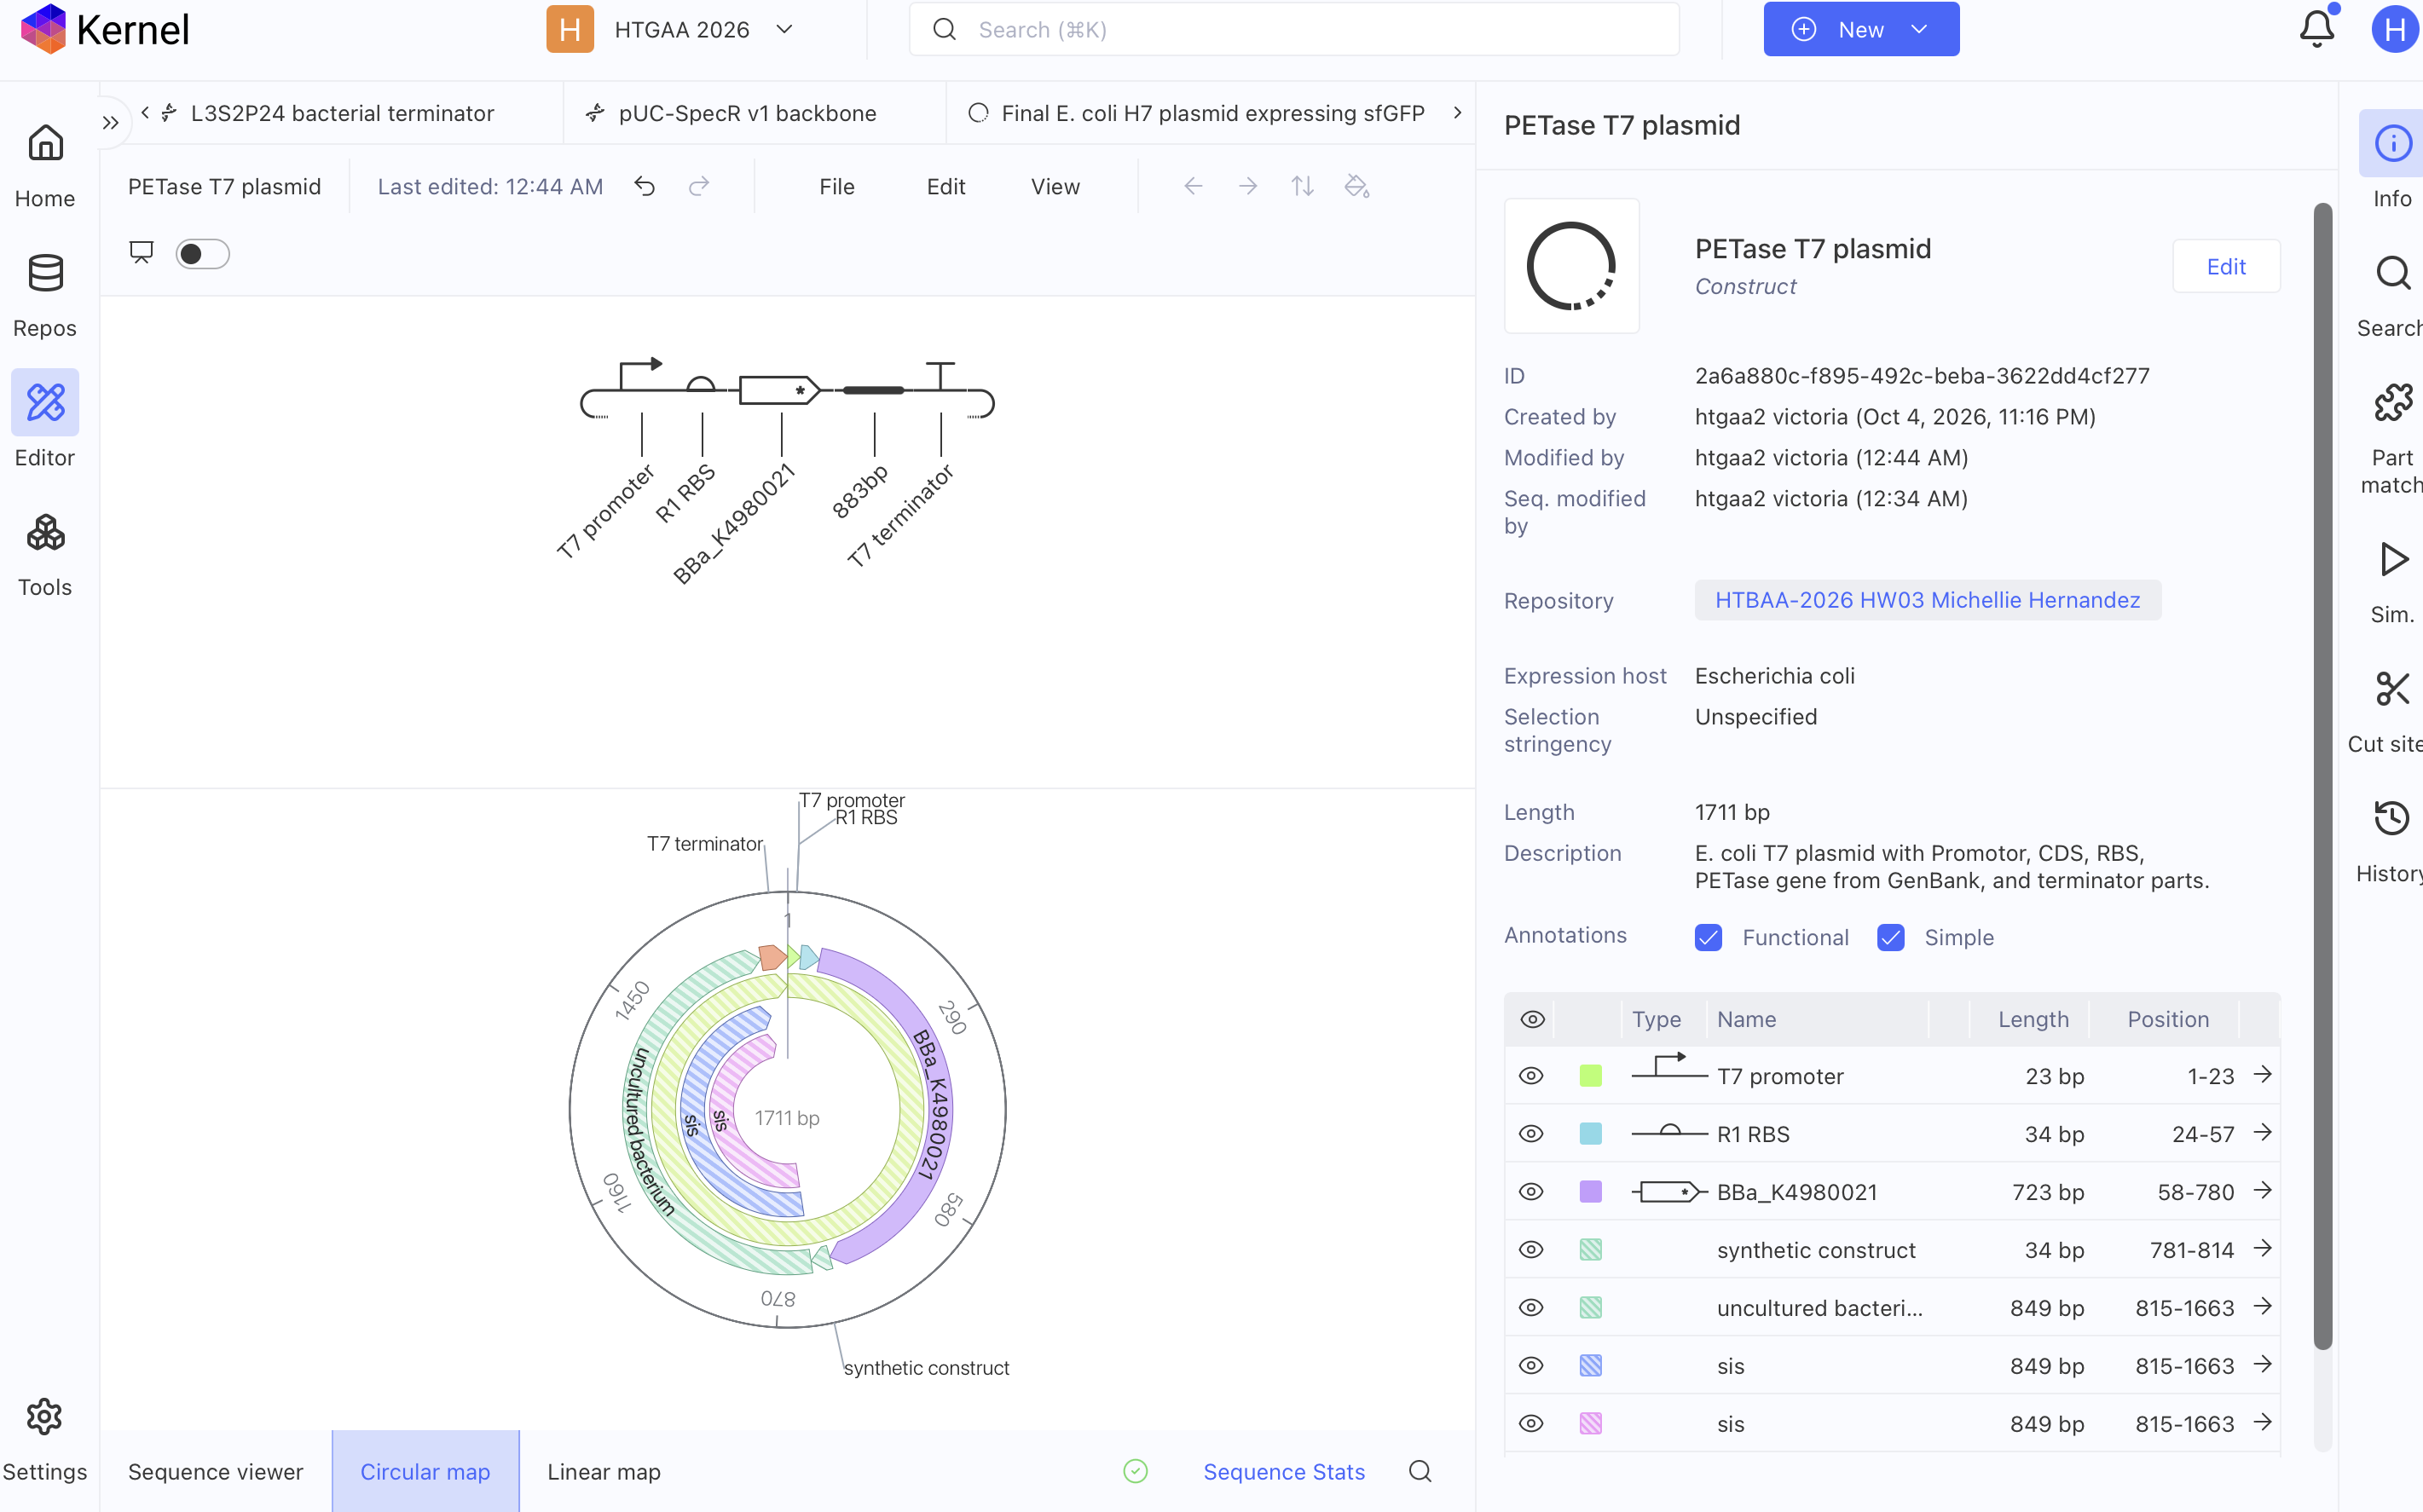
Task: Hide the BBa_K4980021 annotation
Action: (x=1532, y=1192)
